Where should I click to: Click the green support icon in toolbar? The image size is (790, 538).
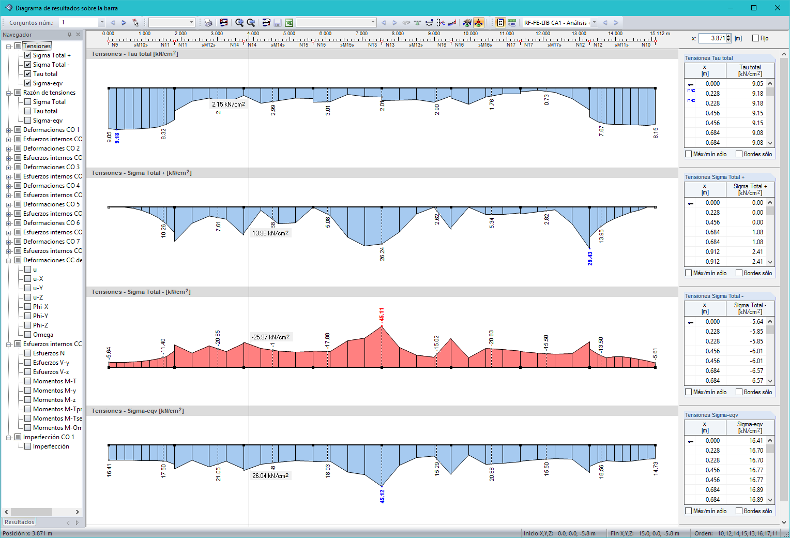click(417, 23)
